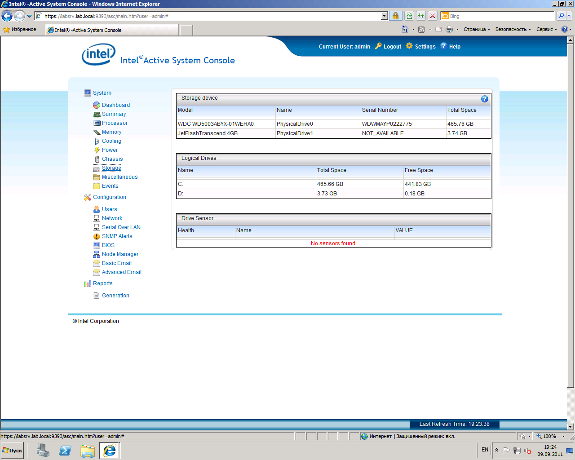Launch PowerShell from the taskbar

(66, 450)
